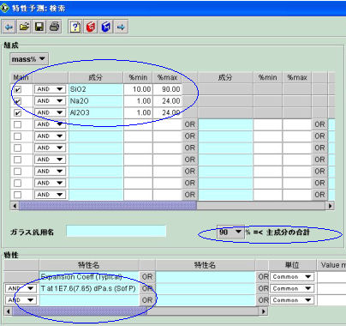Click the first 特性名 column header
Viewport: 346px width, 326px height.
click(89, 265)
